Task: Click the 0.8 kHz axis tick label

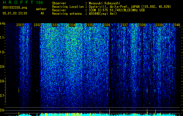Action: tap(3, 81)
